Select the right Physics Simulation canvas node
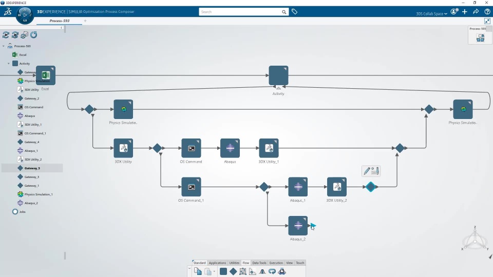The width and height of the screenshot is (493, 277). click(463, 109)
